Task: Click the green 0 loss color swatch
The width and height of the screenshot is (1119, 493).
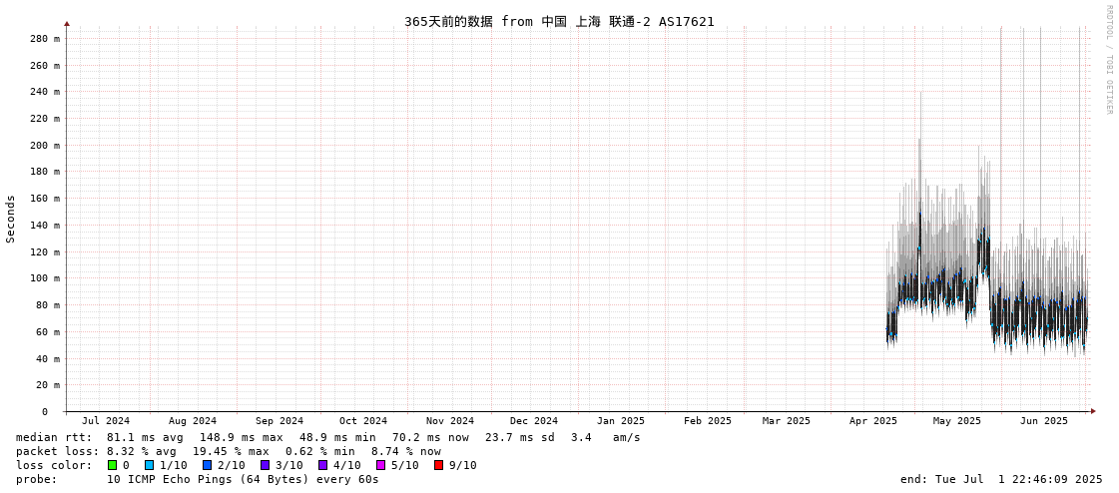Action: click(x=112, y=465)
